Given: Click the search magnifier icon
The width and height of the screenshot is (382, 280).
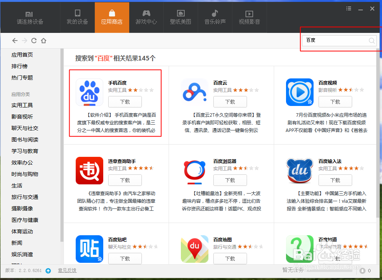Looking at the screenshot, I should click(x=372, y=41).
